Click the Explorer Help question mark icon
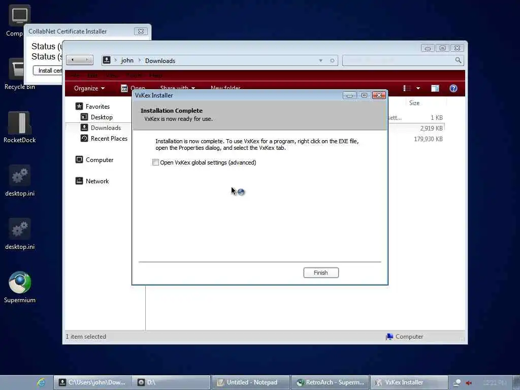This screenshot has width=520, height=390. pyautogui.click(x=453, y=88)
